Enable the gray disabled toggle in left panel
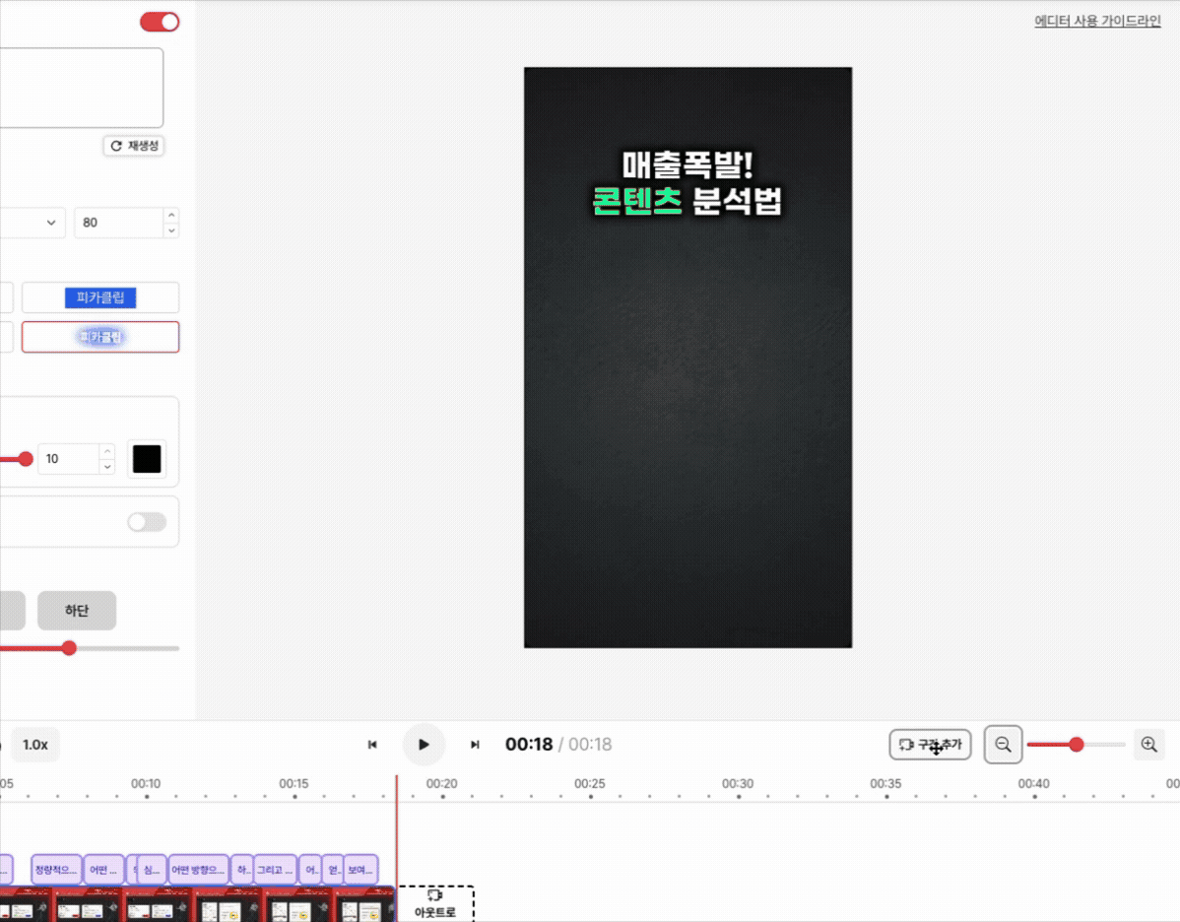Screen dimensions: 1180x922 click(x=146, y=521)
